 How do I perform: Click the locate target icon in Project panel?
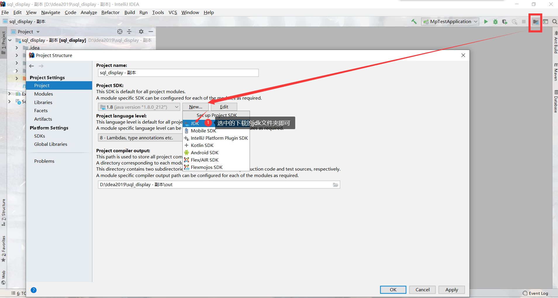click(x=120, y=32)
